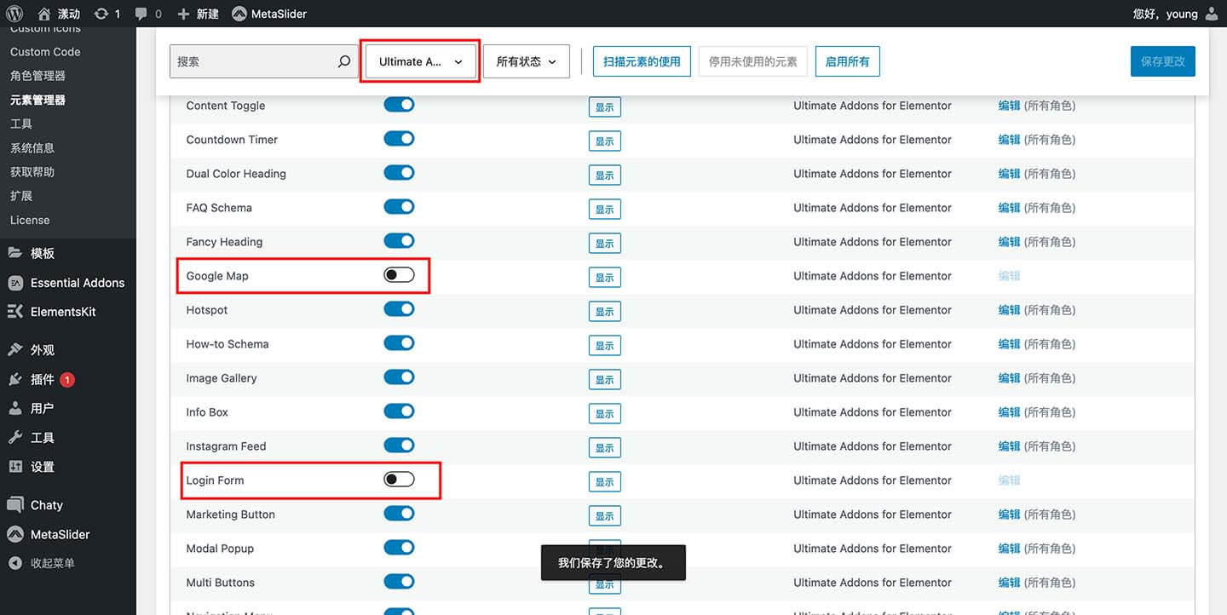Open the comments bubble icon
The width and height of the screenshot is (1227, 615).
(x=141, y=14)
